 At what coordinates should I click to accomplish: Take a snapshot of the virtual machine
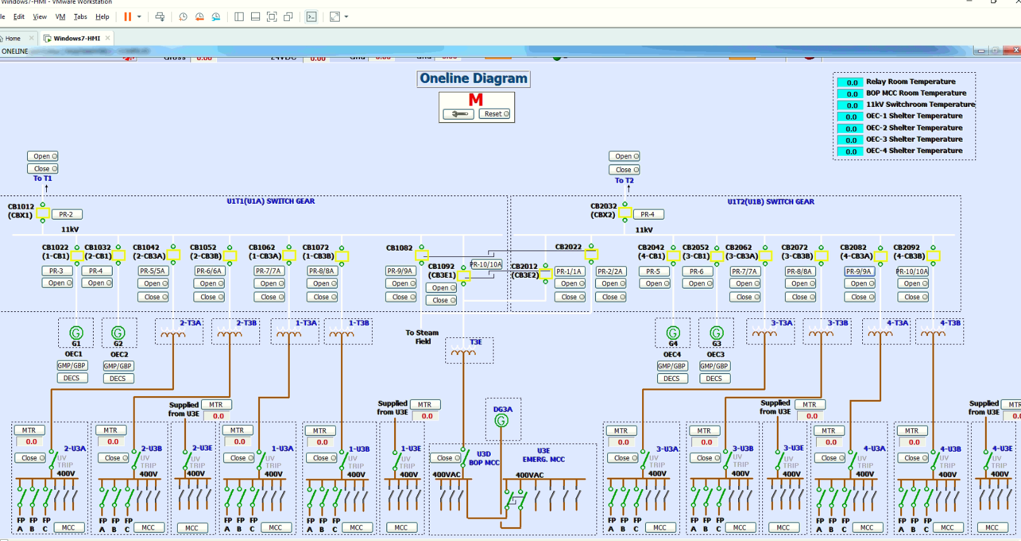(x=183, y=17)
